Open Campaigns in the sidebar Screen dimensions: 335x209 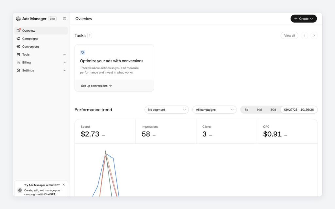41,39
